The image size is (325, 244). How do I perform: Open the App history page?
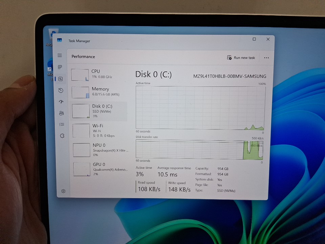point(61,90)
